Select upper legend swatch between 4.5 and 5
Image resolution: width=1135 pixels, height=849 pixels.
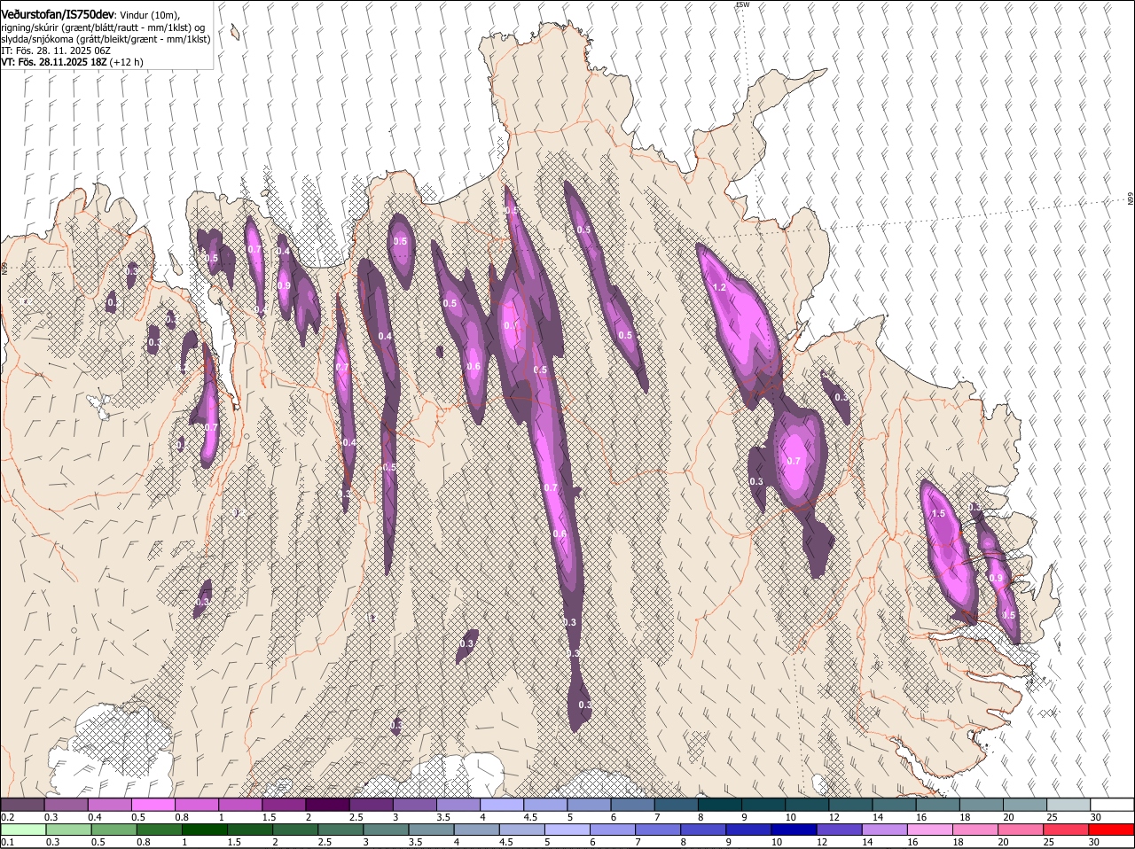click(x=545, y=805)
